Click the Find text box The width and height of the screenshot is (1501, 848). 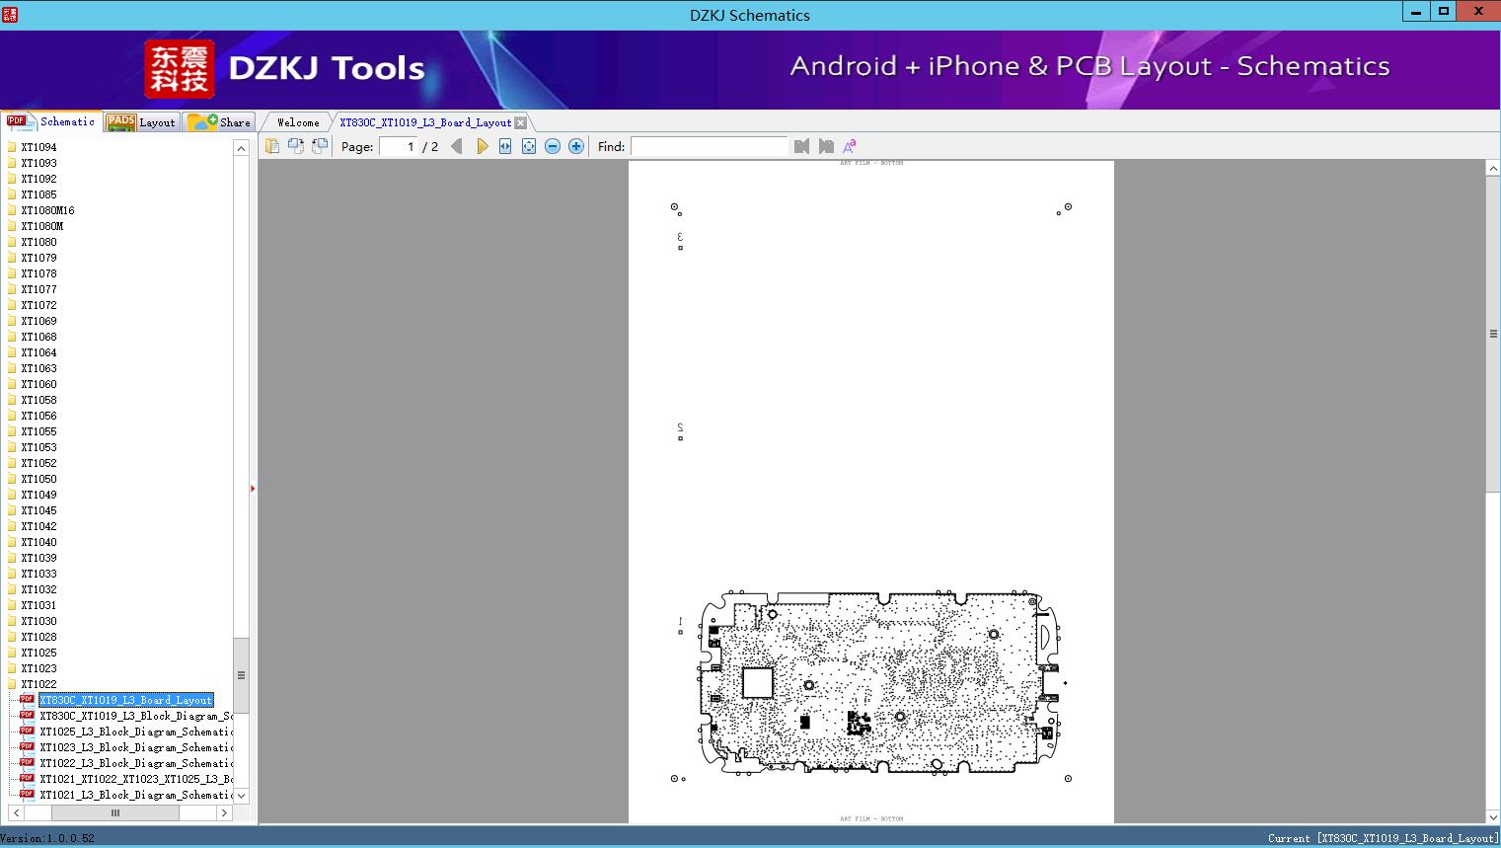coord(710,146)
